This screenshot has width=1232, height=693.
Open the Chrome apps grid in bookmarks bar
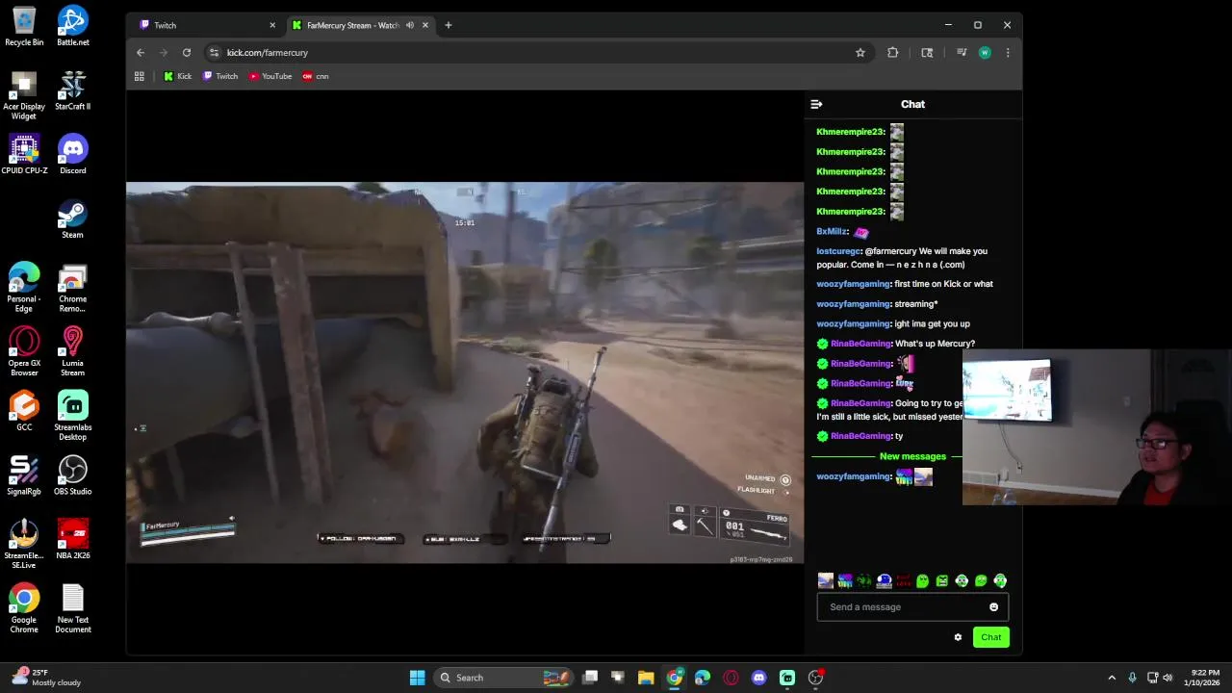140,76
